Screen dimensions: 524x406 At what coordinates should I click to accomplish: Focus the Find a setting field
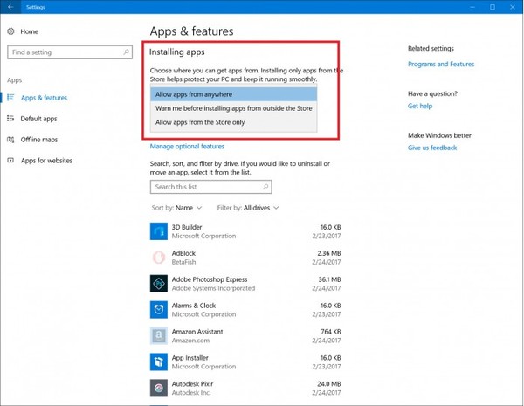click(70, 52)
